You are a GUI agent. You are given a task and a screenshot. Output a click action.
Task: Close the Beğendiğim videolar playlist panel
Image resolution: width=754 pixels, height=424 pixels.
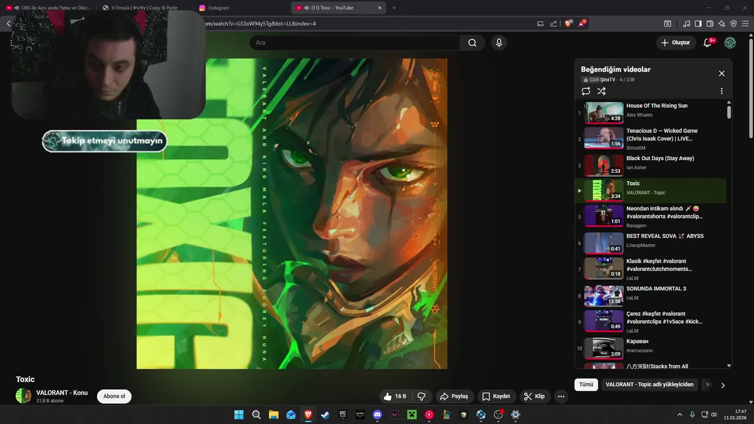click(722, 74)
